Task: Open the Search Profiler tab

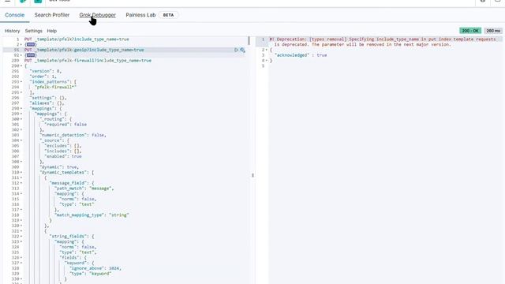Action: tap(52, 15)
